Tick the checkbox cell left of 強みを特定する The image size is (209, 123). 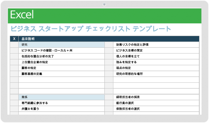[x=109, y=62]
